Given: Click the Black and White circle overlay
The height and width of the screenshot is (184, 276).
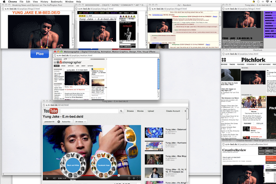Looking at the screenshot, I should click(x=73, y=166).
